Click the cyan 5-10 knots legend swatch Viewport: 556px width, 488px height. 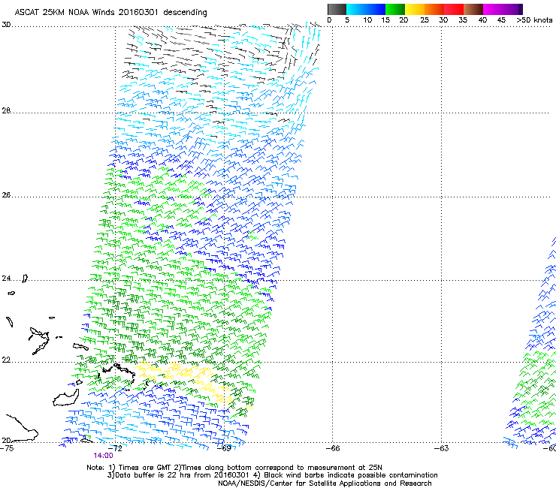pyautogui.click(x=356, y=9)
